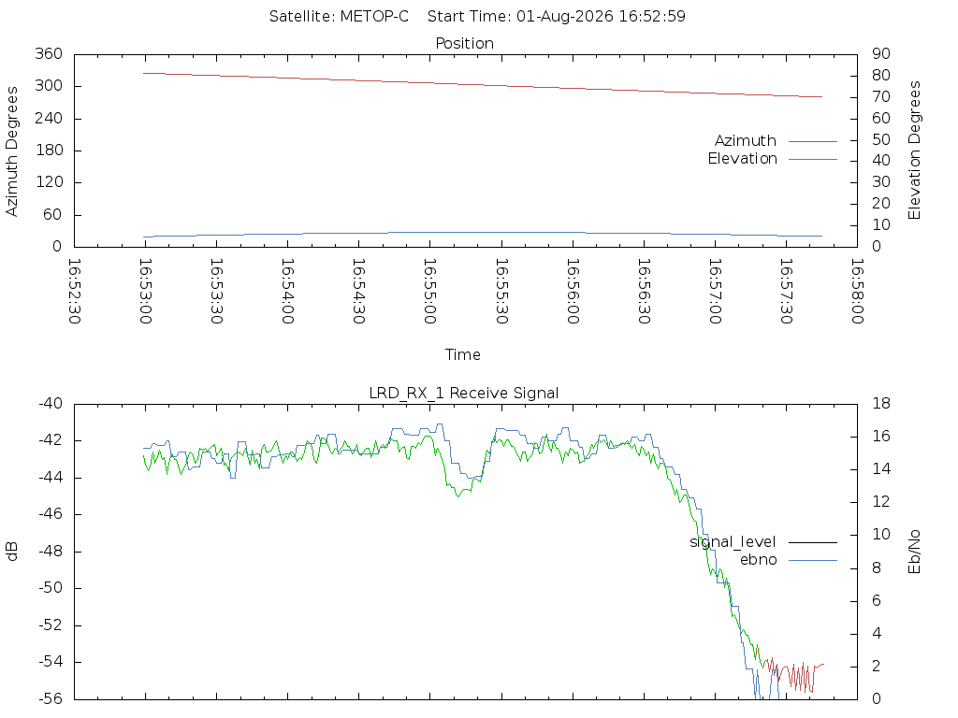Click the Elevation legend entry
The height and width of the screenshot is (718, 958).
[742, 159]
